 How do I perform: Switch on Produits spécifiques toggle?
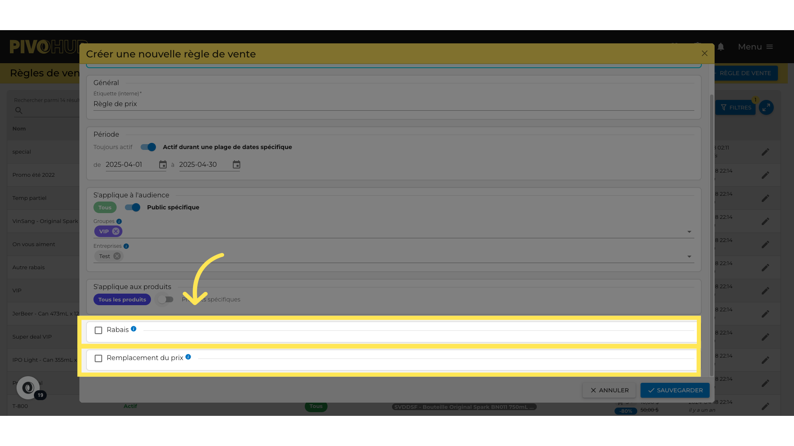pyautogui.click(x=166, y=300)
